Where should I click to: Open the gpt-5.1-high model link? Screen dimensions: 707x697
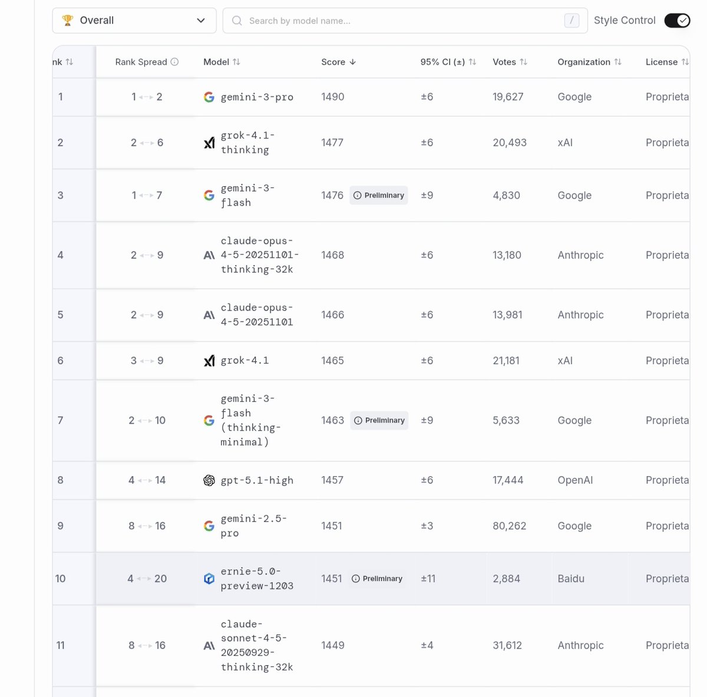click(257, 480)
